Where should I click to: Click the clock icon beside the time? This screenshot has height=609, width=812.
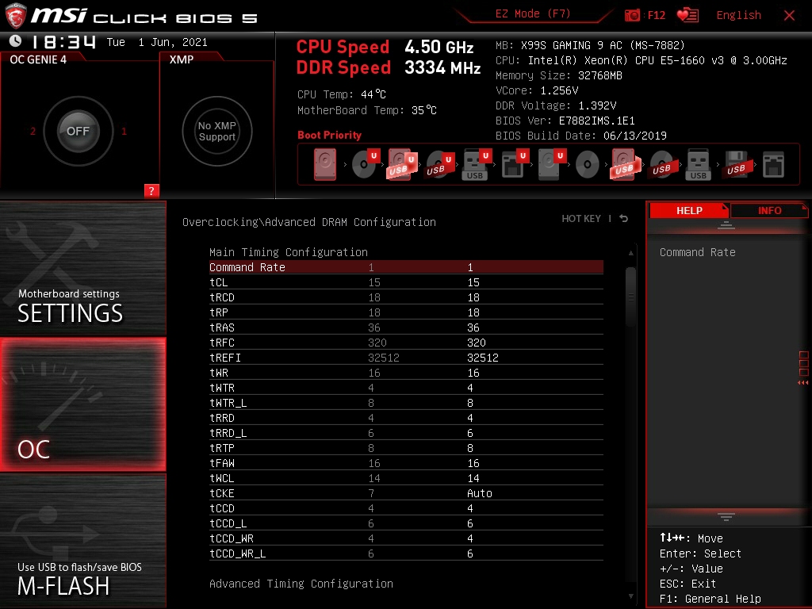[x=16, y=41]
